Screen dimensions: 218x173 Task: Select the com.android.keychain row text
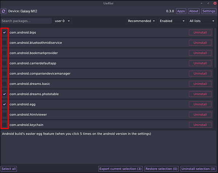(x=27, y=125)
